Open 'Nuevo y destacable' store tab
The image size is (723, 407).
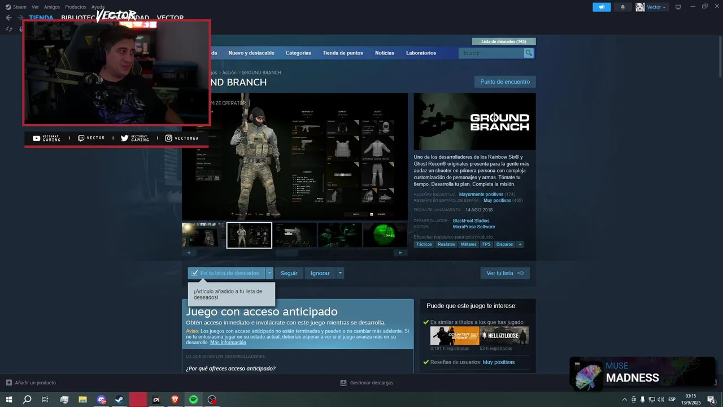[251, 53]
